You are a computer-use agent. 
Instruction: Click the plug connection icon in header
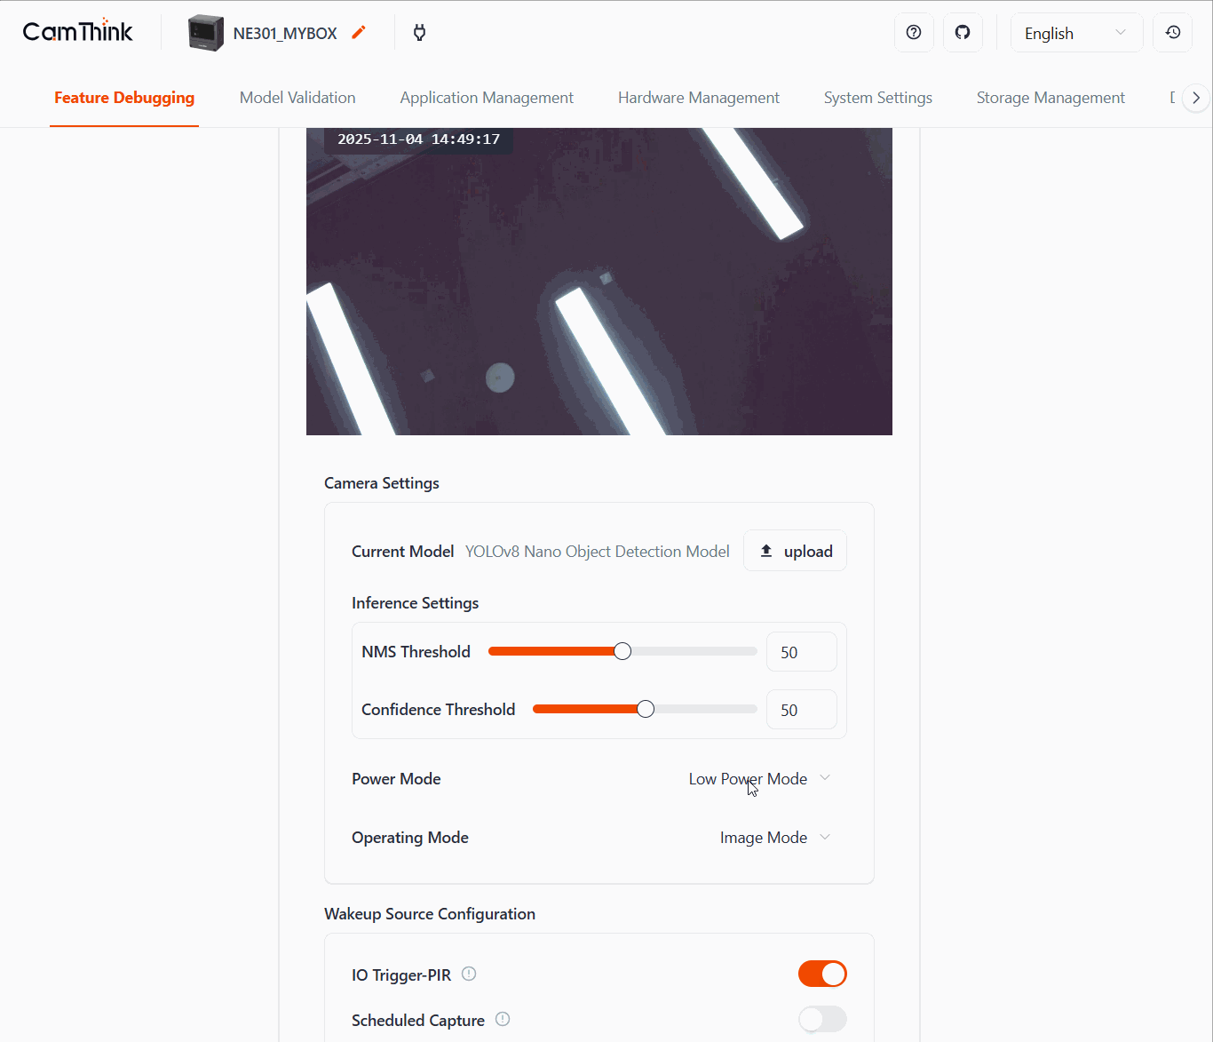pos(420,33)
